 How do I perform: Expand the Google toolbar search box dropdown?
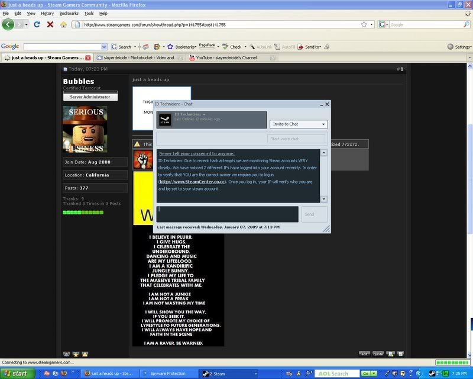104,47
